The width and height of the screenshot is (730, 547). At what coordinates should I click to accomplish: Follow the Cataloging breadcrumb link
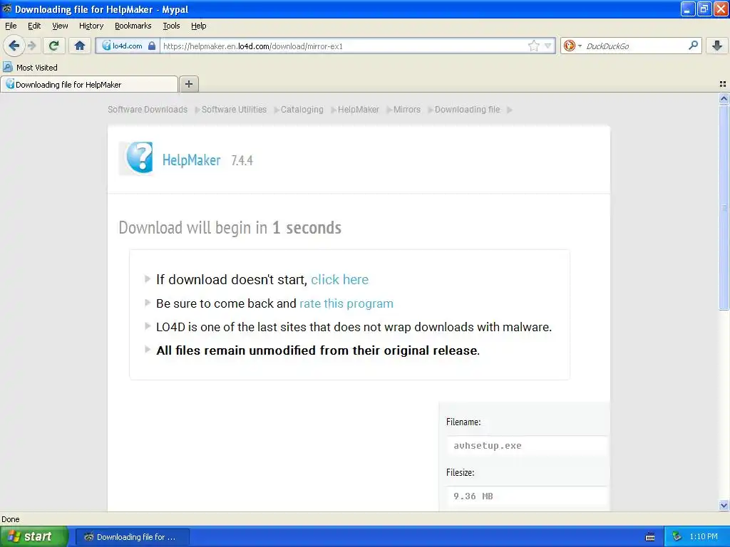tap(302, 109)
